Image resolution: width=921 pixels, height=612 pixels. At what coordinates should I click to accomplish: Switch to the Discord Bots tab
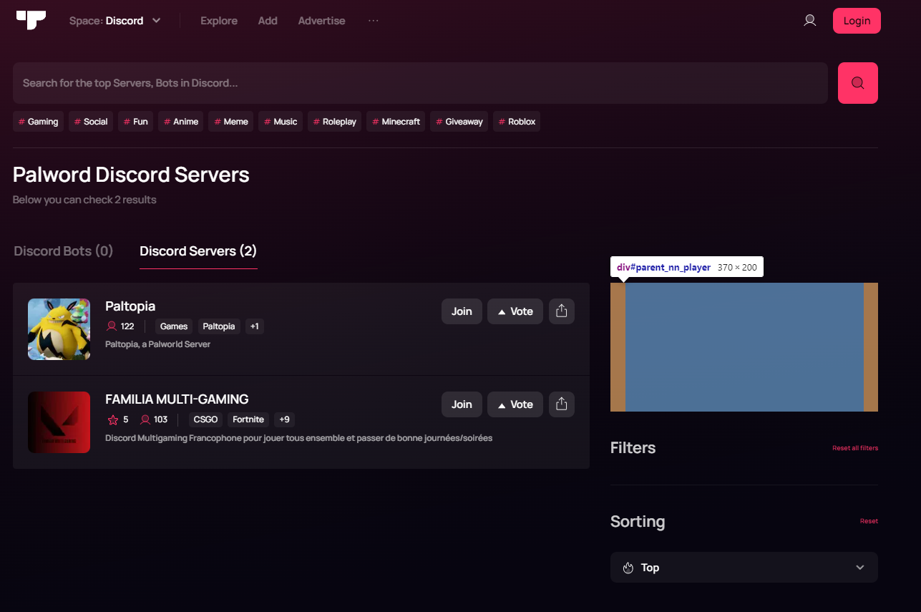point(63,251)
